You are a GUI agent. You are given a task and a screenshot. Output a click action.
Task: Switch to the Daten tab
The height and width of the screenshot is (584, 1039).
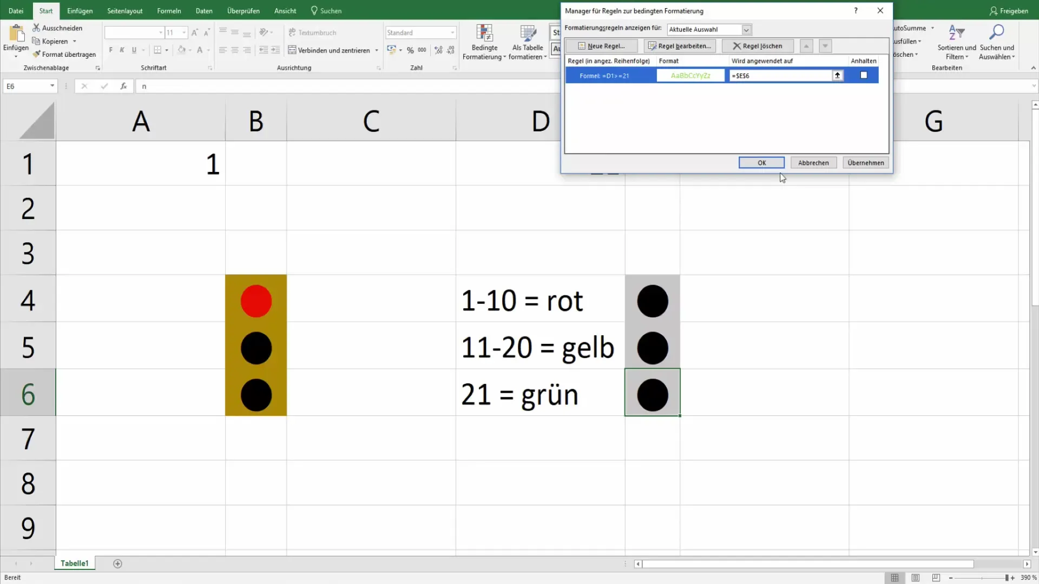[x=204, y=11]
